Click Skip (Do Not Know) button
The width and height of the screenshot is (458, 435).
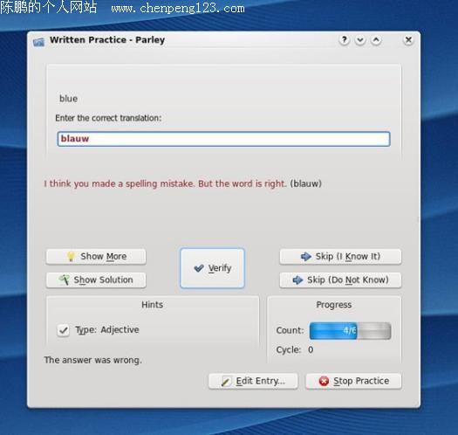point(340,280)
